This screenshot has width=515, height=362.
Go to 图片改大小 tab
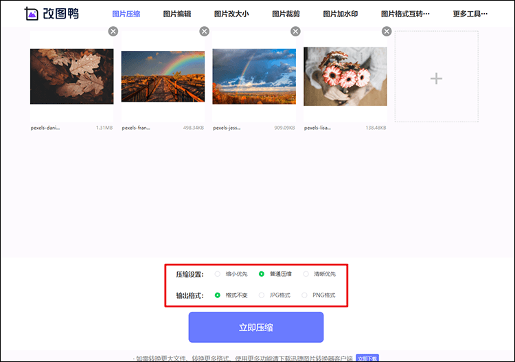coord(231,14)
